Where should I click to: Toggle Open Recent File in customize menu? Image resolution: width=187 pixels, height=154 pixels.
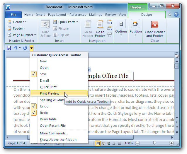pyautogui.click(x=59, y=126)
